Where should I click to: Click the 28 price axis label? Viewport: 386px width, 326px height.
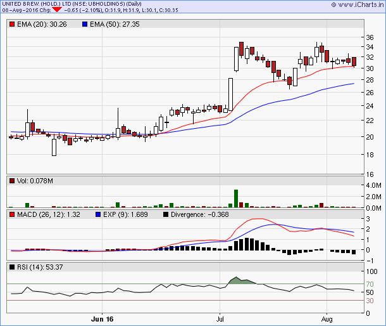[x=370, y=80]
